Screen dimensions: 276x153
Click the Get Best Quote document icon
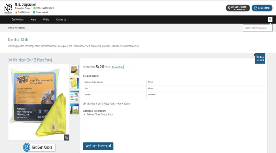(27, 147)
